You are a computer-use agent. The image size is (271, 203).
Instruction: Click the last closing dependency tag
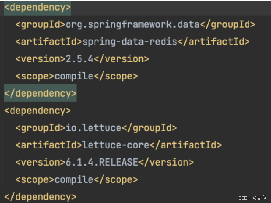point(40,196)
